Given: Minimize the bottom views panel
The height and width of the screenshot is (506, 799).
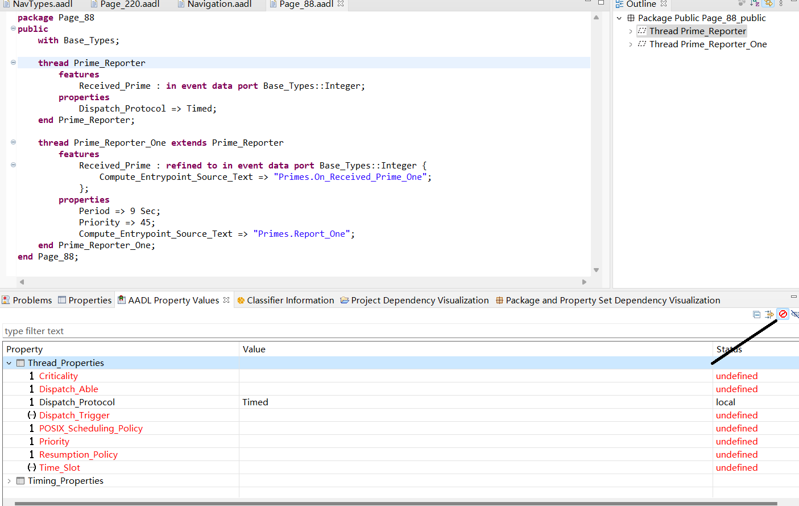Looking at the screenshot, I should [793, 297].
